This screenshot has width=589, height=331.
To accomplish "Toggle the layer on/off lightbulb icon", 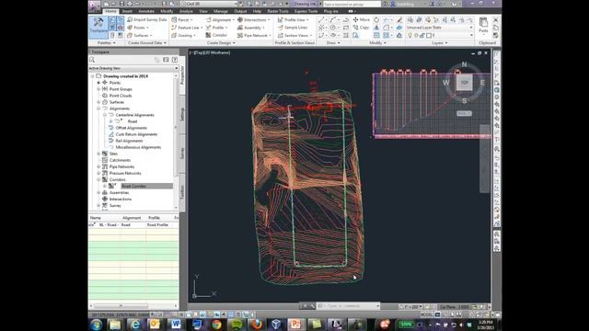I will [x=410, y=35].
